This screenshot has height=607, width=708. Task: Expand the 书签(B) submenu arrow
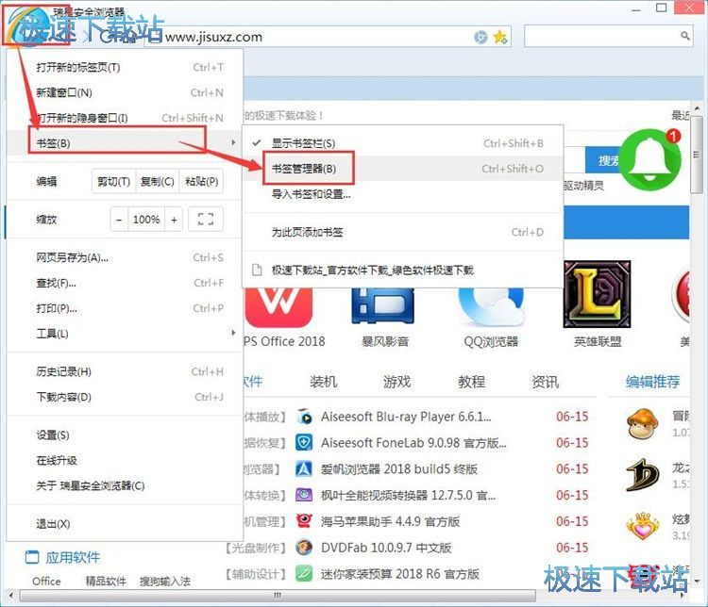coord(233,142)
